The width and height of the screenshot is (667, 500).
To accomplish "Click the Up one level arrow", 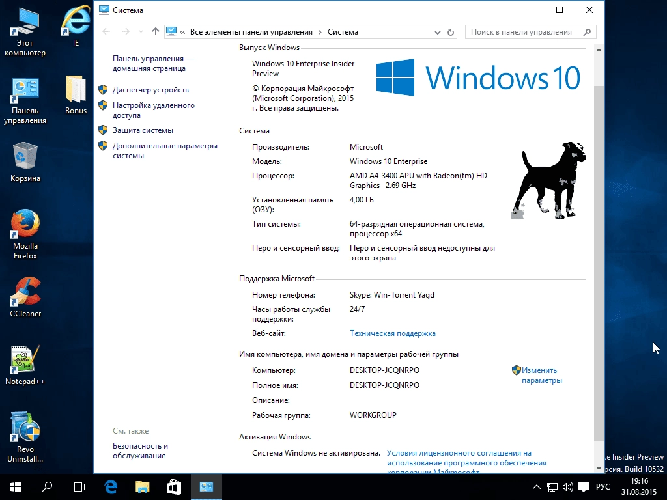I will tap(155, 31).
